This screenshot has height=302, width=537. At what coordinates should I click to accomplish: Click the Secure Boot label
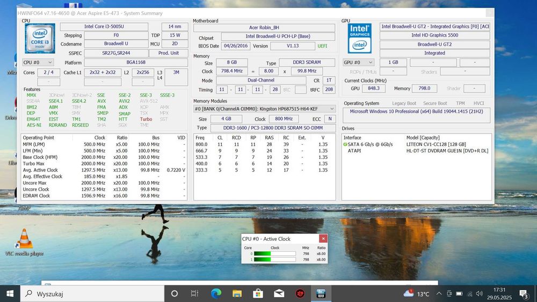[435, 104]
